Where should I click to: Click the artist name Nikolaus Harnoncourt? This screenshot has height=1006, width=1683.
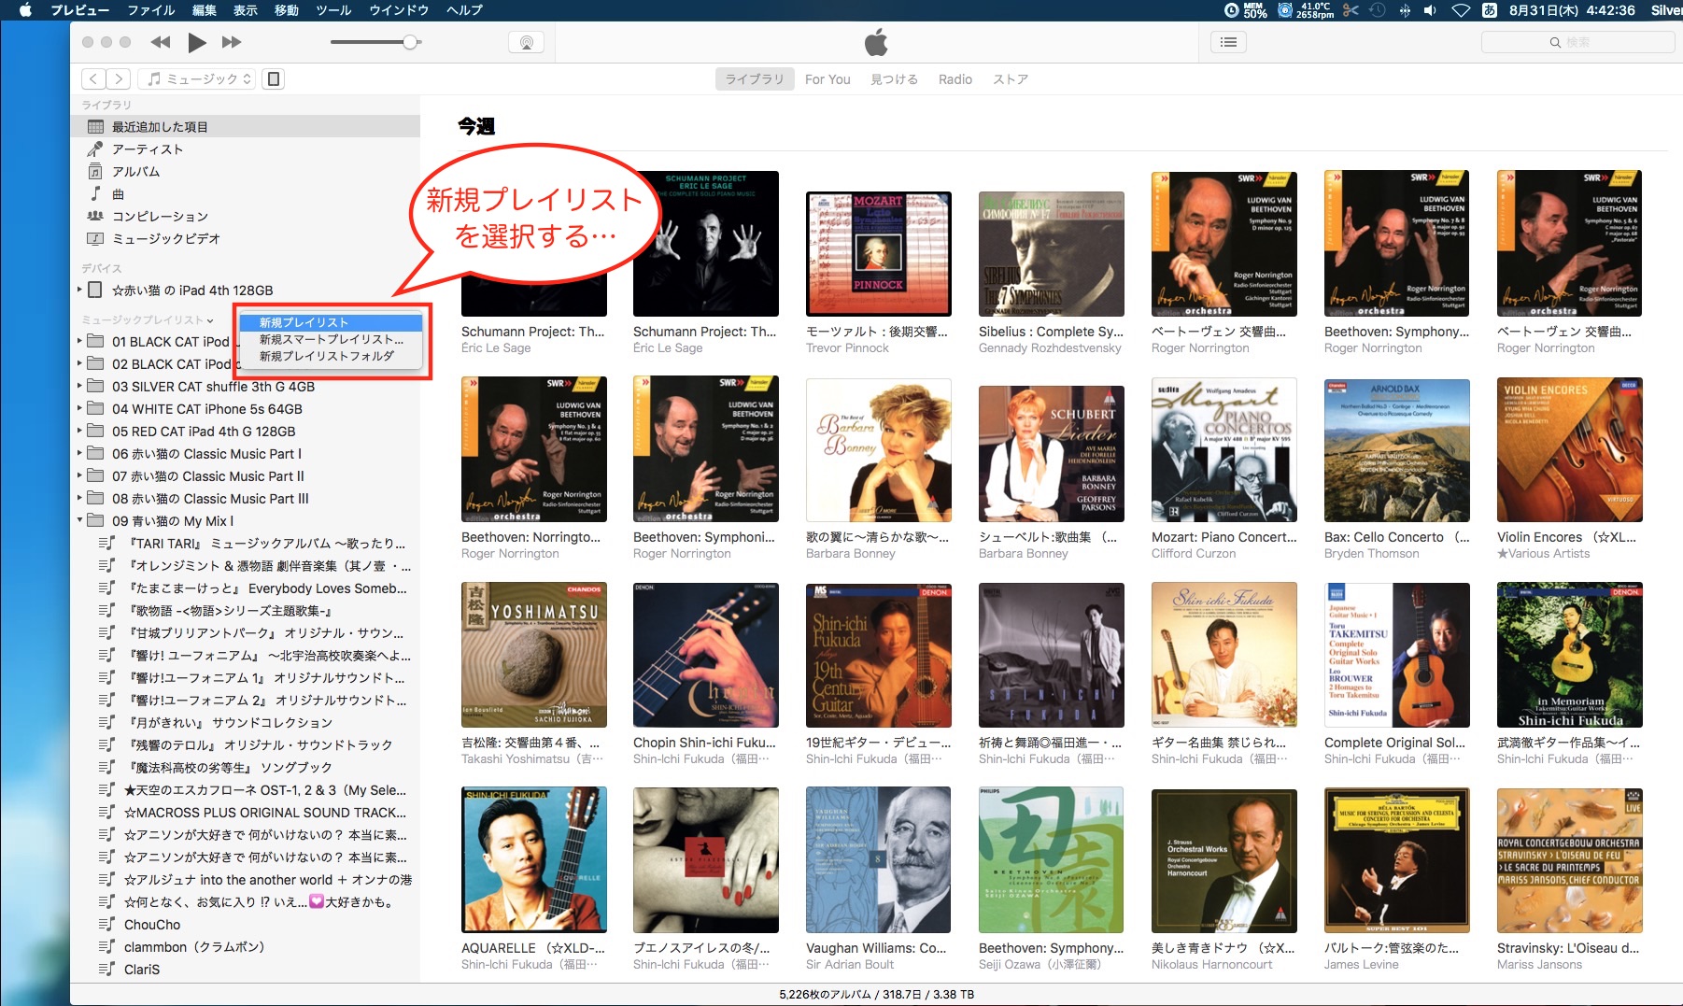[x=1211, y=965]
